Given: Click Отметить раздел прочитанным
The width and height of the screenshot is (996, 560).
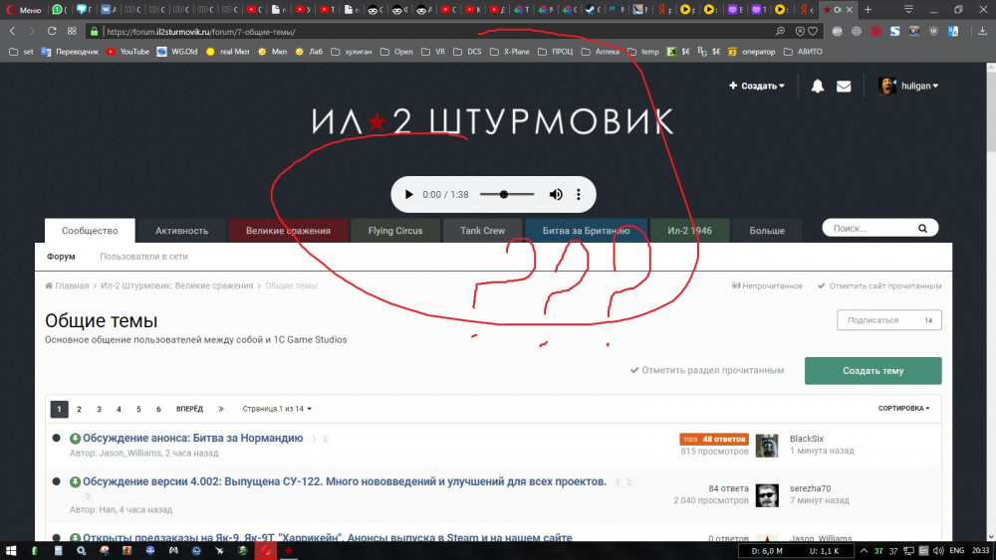Looking at the screenshot, I should click(706, 370).
